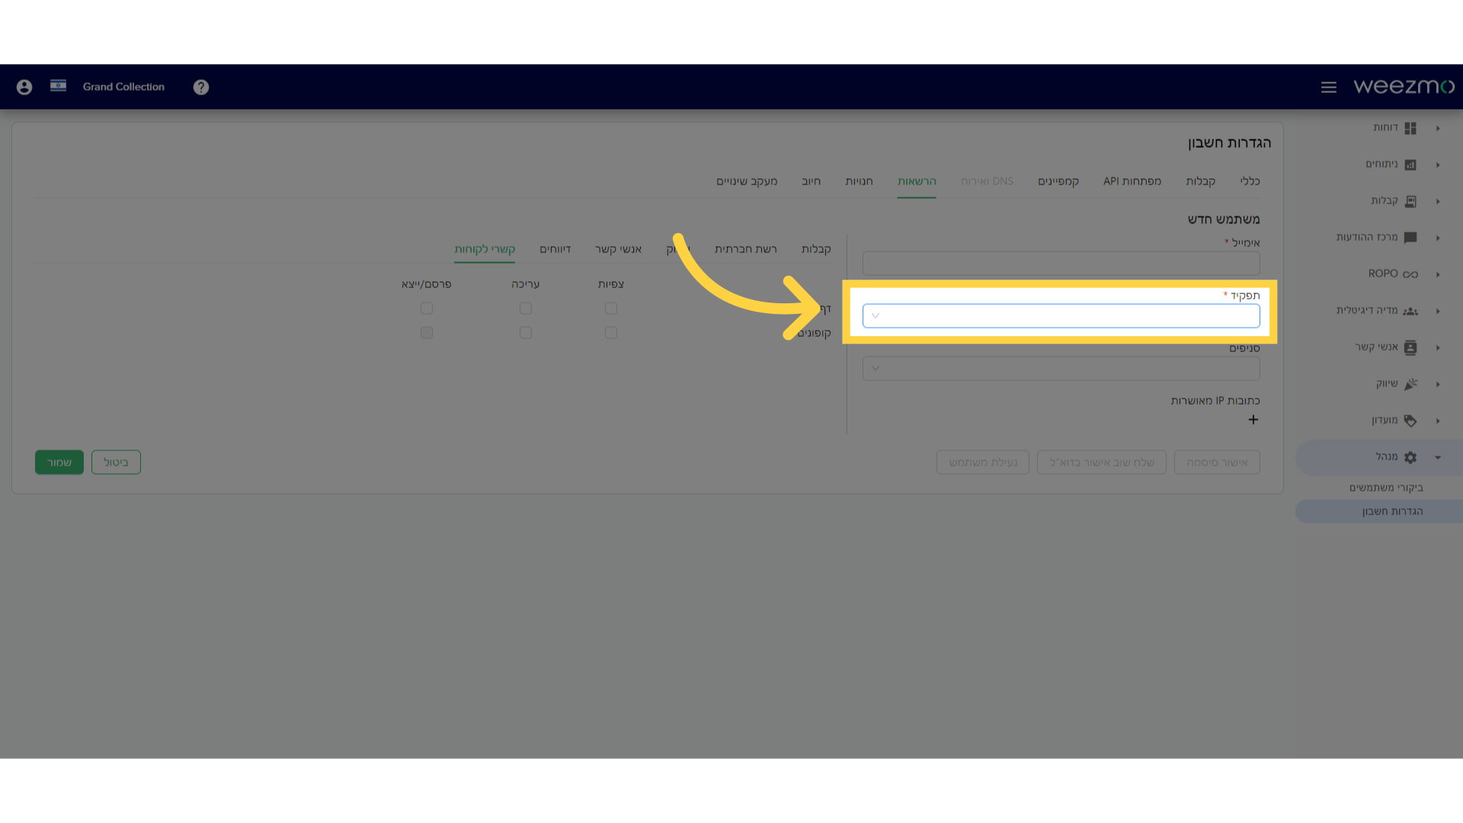The width and height of the screenshot is (1463, 823).
Task: Select the קבלות permissions sub-tab
Action: coord(816,249)
